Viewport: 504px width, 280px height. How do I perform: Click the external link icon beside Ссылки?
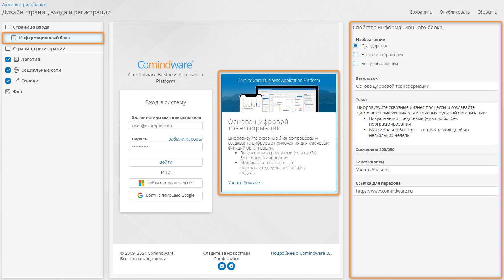point(16,81)
